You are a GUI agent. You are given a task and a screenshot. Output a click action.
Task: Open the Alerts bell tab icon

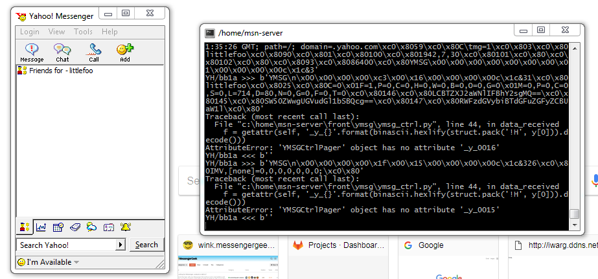[125, 227]
